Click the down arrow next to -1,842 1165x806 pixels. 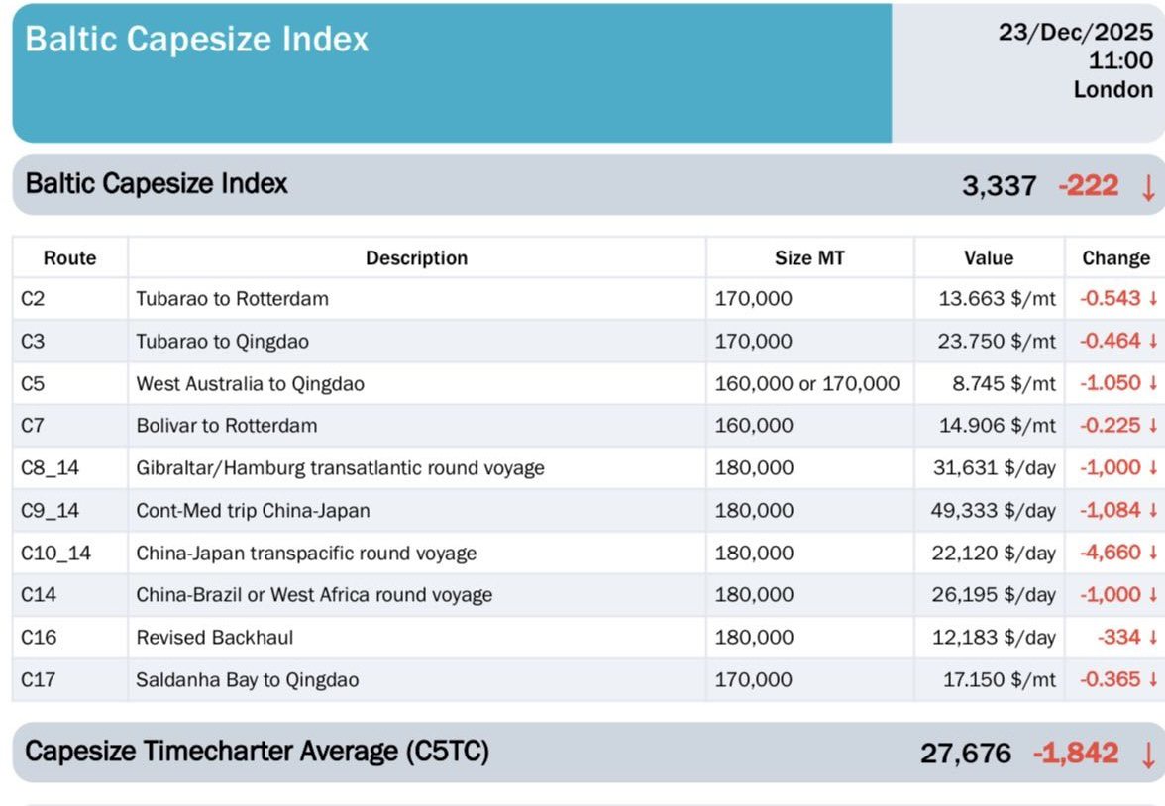point(1148,755)
